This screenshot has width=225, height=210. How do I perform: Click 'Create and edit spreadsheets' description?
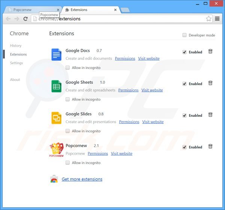tap(90, 90)
